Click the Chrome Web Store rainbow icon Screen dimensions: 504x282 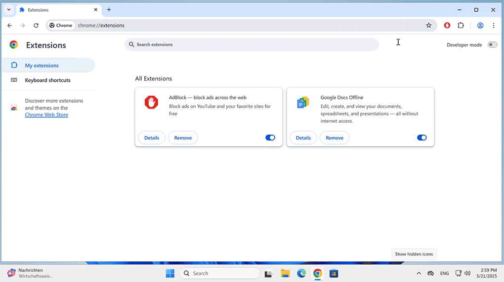tap(14, 108)
